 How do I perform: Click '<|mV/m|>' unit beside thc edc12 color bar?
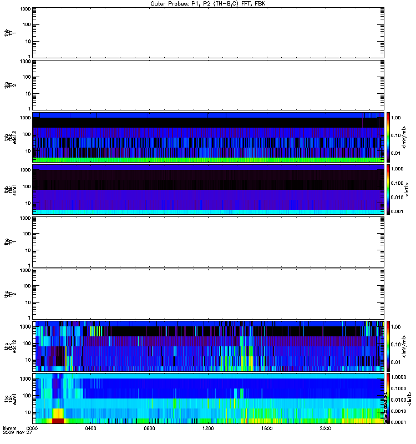(x=404, y=346)
